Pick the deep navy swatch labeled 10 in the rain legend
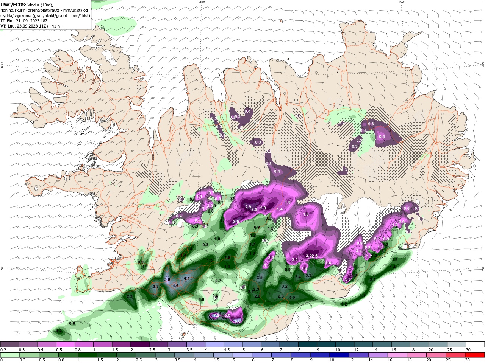The height and width of the screenshot is (363, 485). tap(340, 355)
